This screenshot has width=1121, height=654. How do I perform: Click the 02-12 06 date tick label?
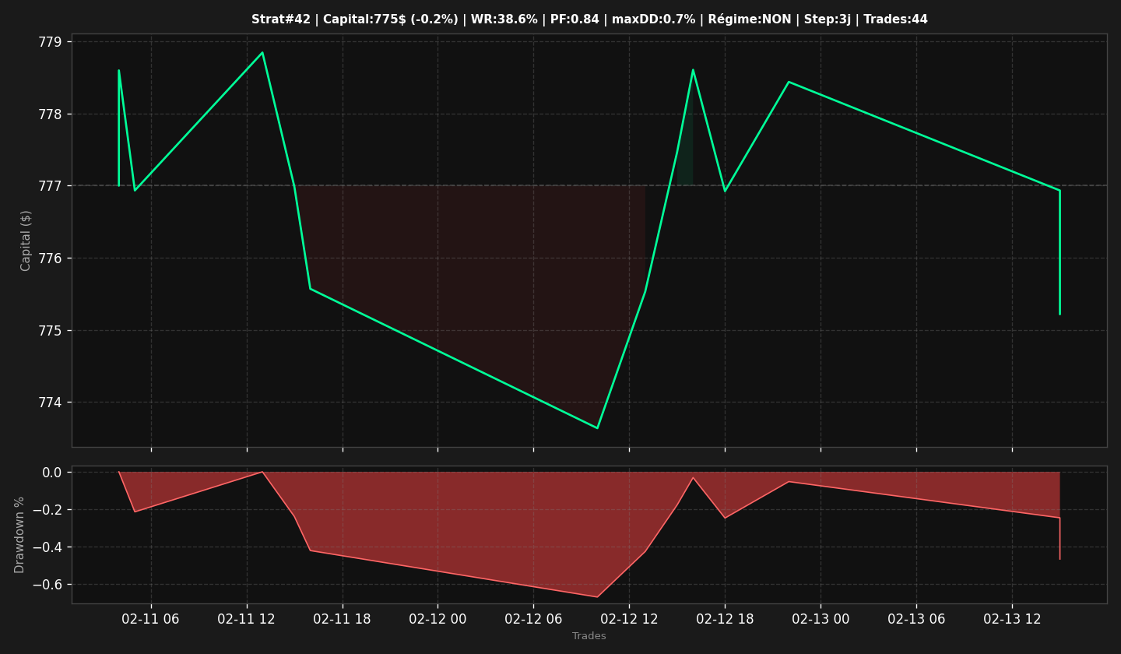click(x=533, y=619)
